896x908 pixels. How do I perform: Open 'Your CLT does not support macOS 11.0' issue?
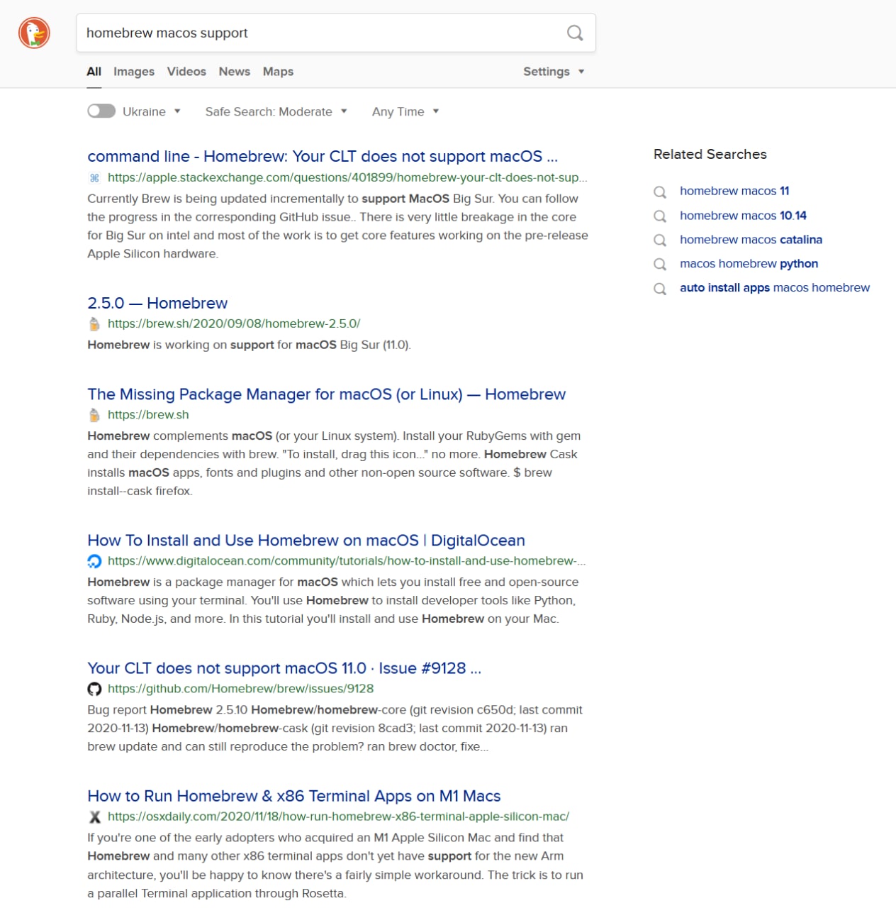coord(284,668)
